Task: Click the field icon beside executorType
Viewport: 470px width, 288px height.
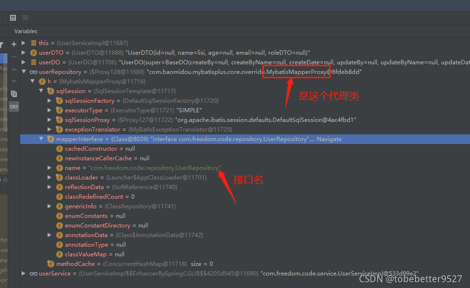Action: click(x=59, y=110)
